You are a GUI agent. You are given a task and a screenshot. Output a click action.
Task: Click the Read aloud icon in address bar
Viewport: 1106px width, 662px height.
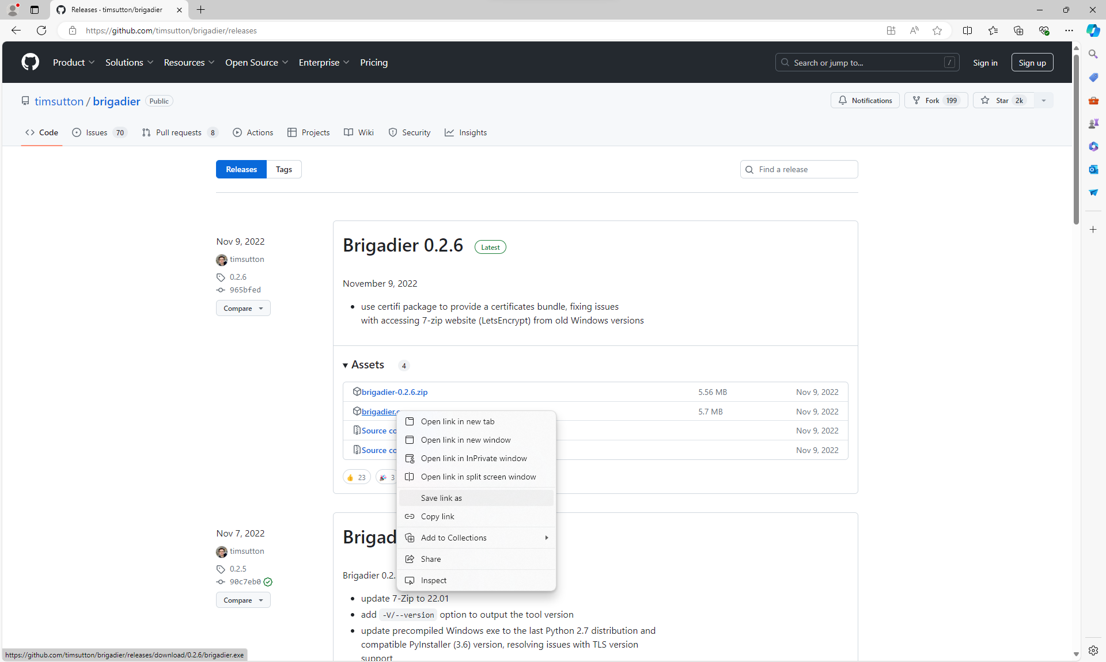coord(914,31)
